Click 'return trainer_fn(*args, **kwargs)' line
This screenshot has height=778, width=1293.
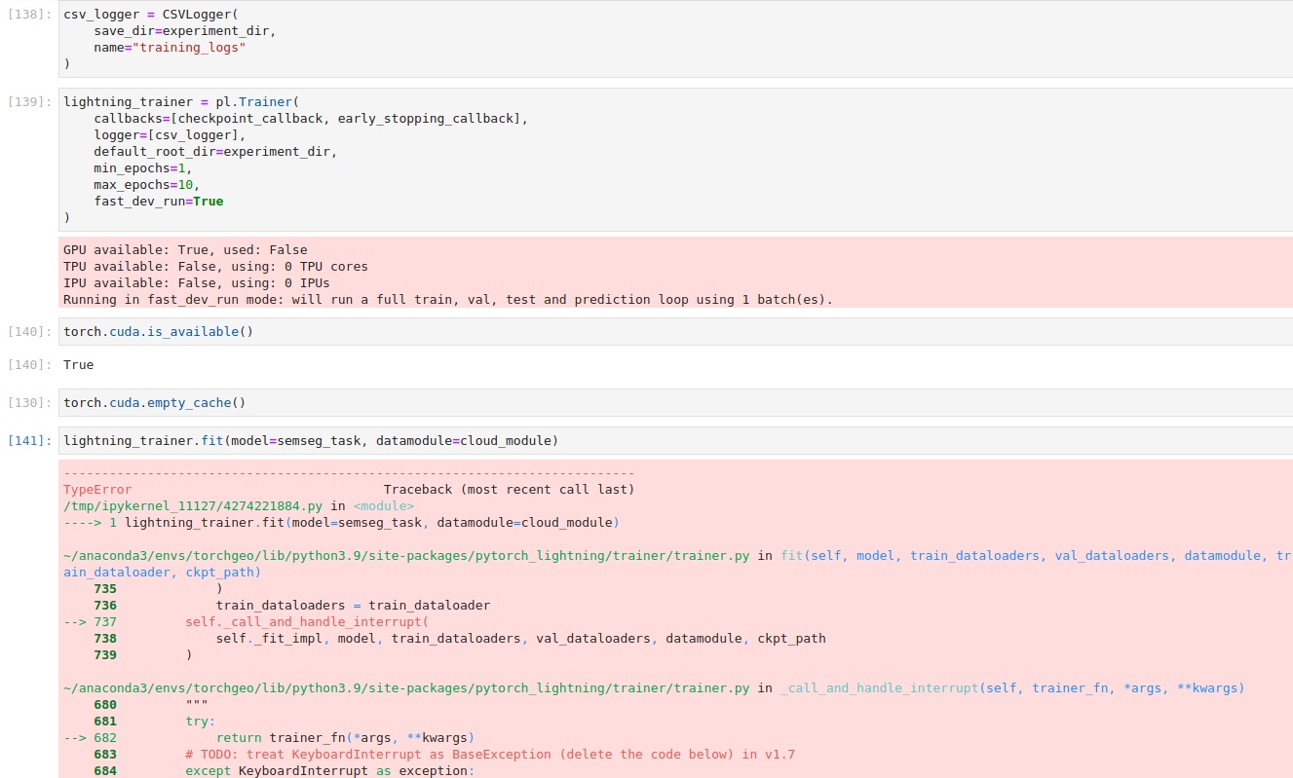click(345, 738)
